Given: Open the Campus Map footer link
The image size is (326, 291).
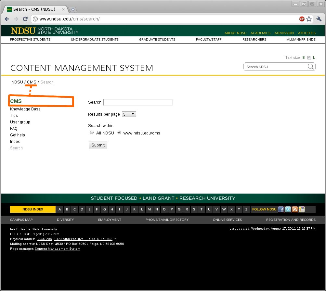Looking at the screenshot, I should (21, 220).
